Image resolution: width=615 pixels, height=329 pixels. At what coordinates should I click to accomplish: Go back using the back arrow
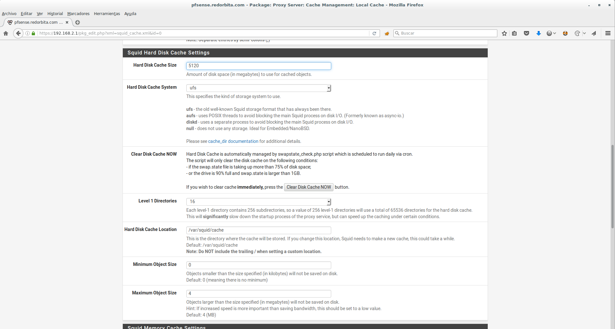(18, 33)
